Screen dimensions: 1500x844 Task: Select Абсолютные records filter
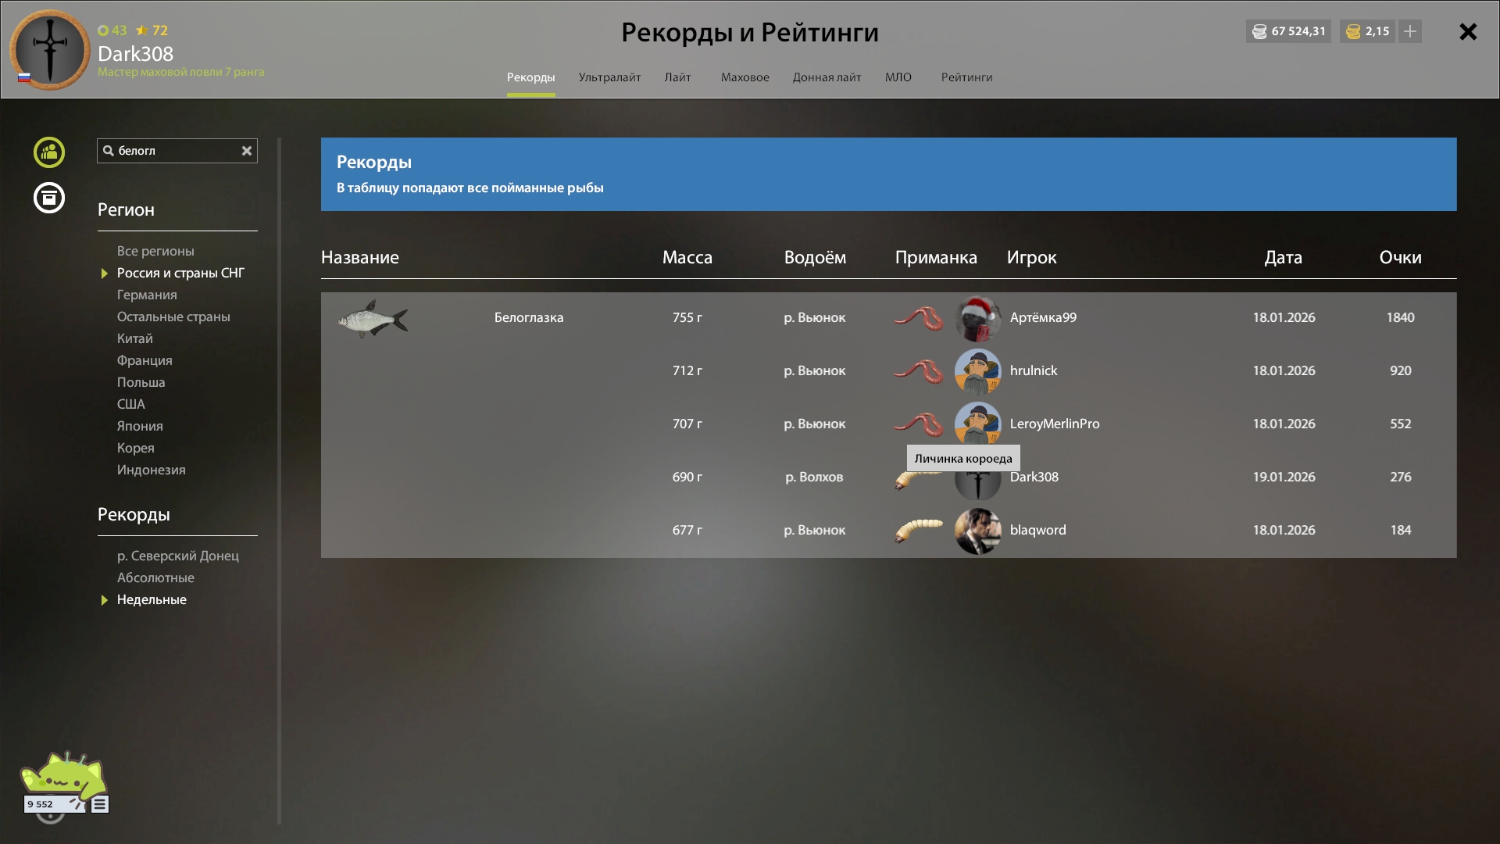[x=155, y=578]
